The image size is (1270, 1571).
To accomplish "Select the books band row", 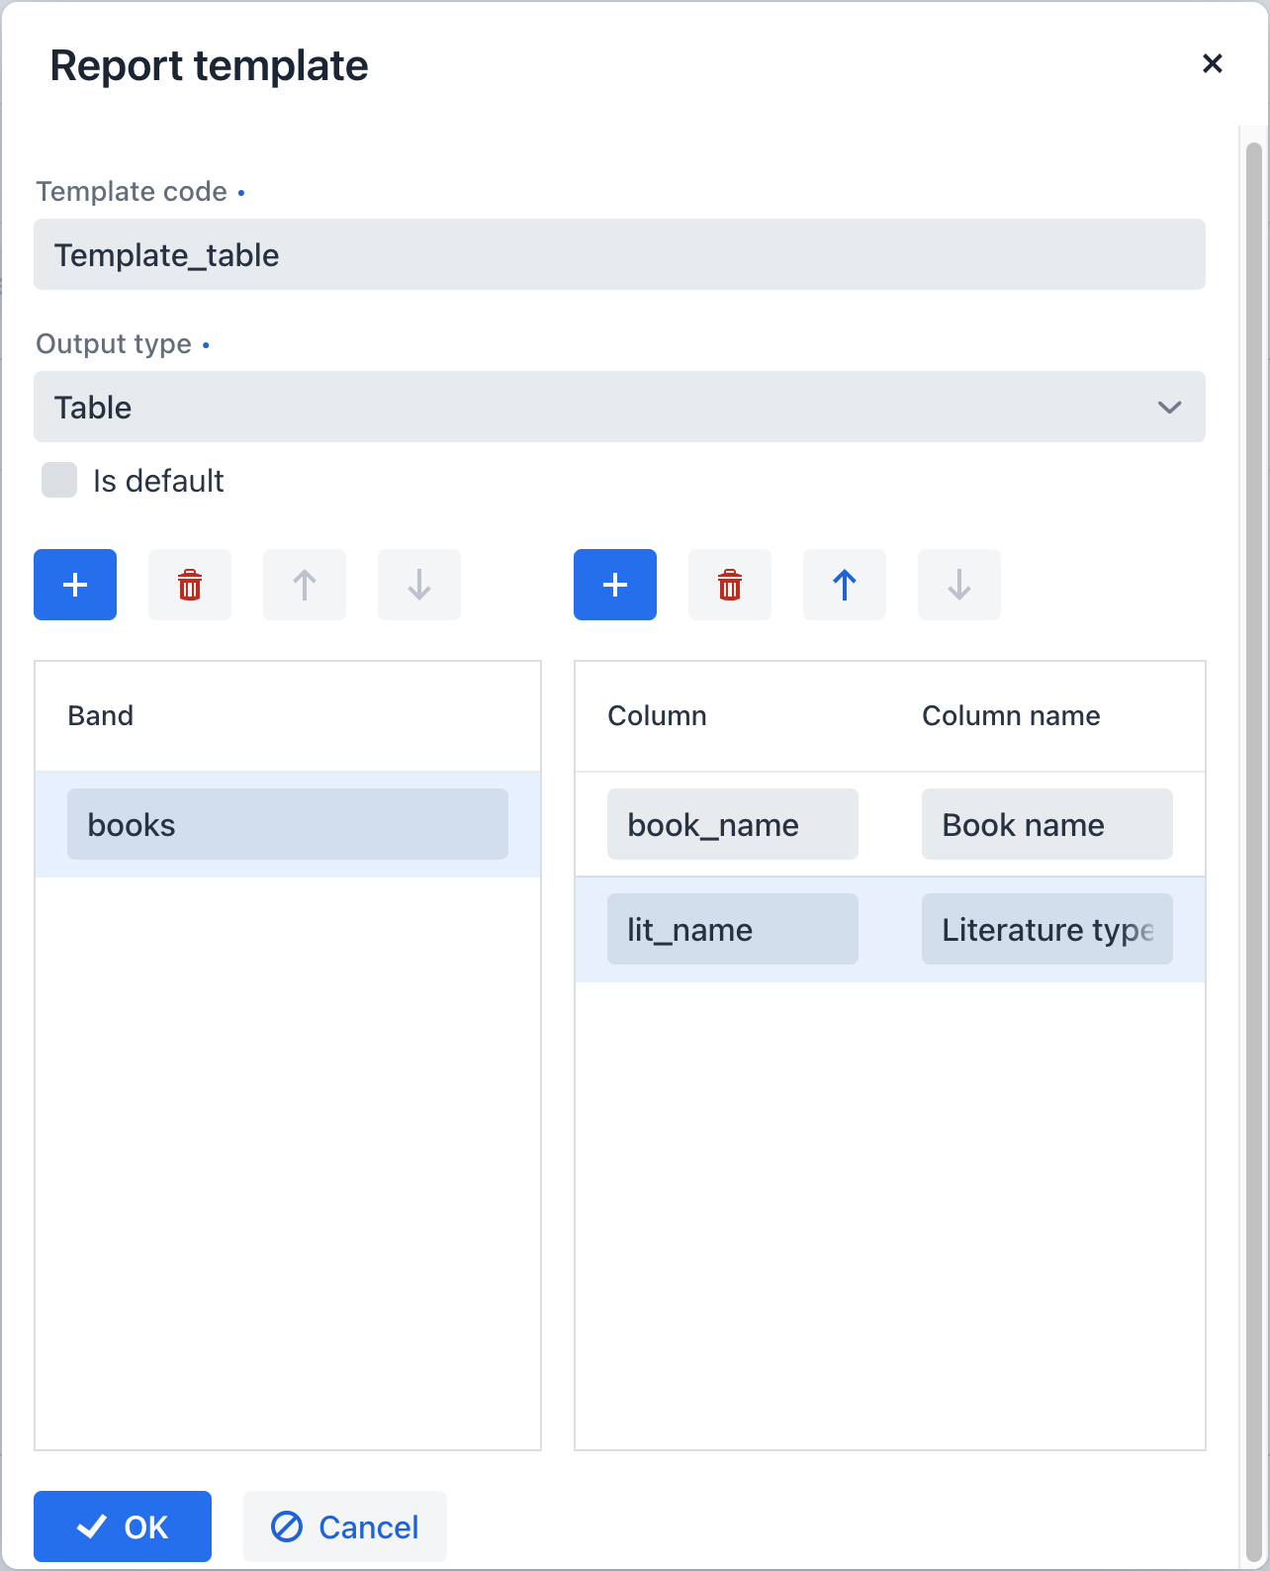I will (287, 824).
